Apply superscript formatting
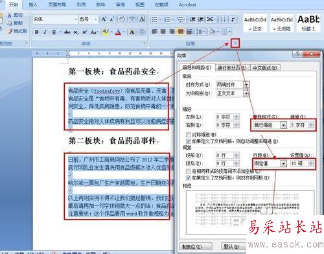The width and height of the screenshot is (324, 254). (x=84, y=32)
